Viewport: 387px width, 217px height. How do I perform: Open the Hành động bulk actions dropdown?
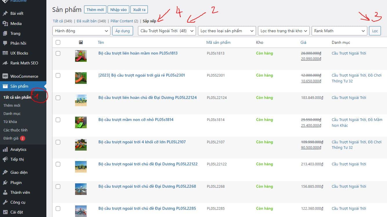pos(81,31)
